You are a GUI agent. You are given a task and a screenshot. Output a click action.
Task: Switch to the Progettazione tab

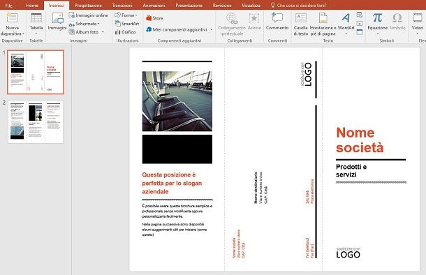88,6
